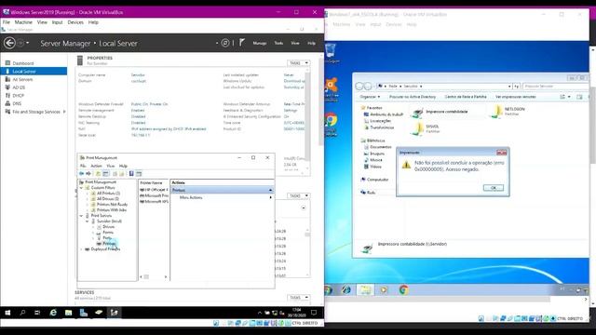
Task: Refresh Server Manager with the circular icon
Action: pyautogui.click(x=225, y=43)
